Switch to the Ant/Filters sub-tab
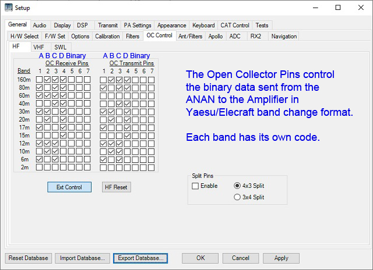The height and width of the screenshot is (270, 373). pyautogui.click(x=191, y=36)
